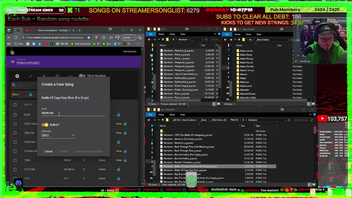352x198 pixels.
Task: Click the Artist input field with Alestorm
Action: point(73,113)
